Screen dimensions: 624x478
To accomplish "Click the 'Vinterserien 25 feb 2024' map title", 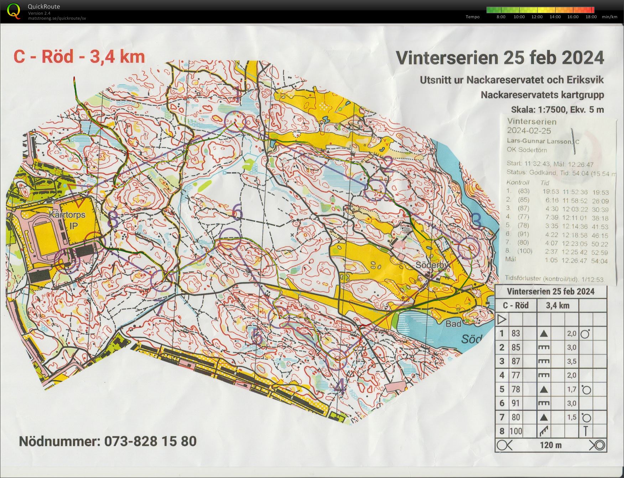I will pos(500,58).
